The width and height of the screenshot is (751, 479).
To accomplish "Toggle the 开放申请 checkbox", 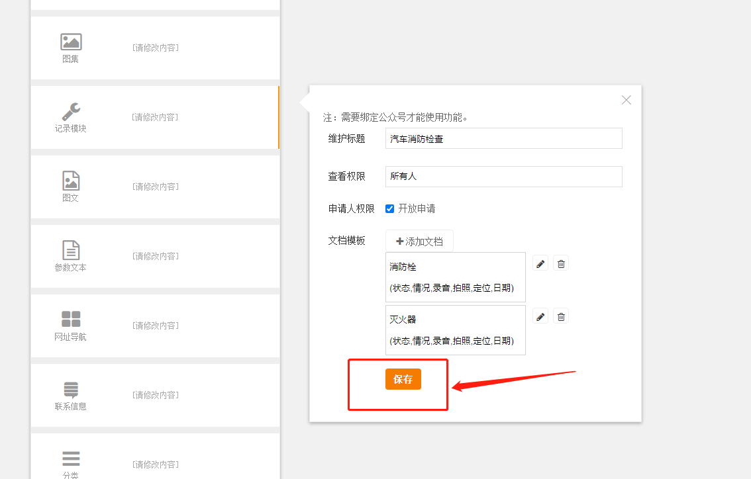I will click(x=390, y=209).
